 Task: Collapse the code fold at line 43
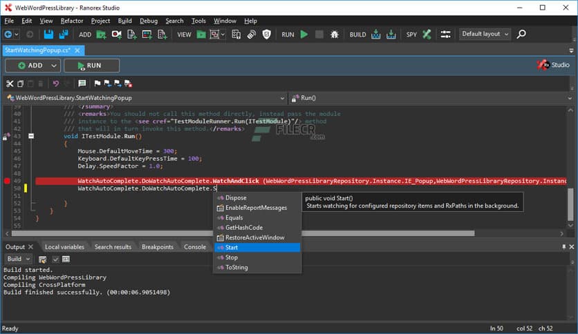pos(31,136)
